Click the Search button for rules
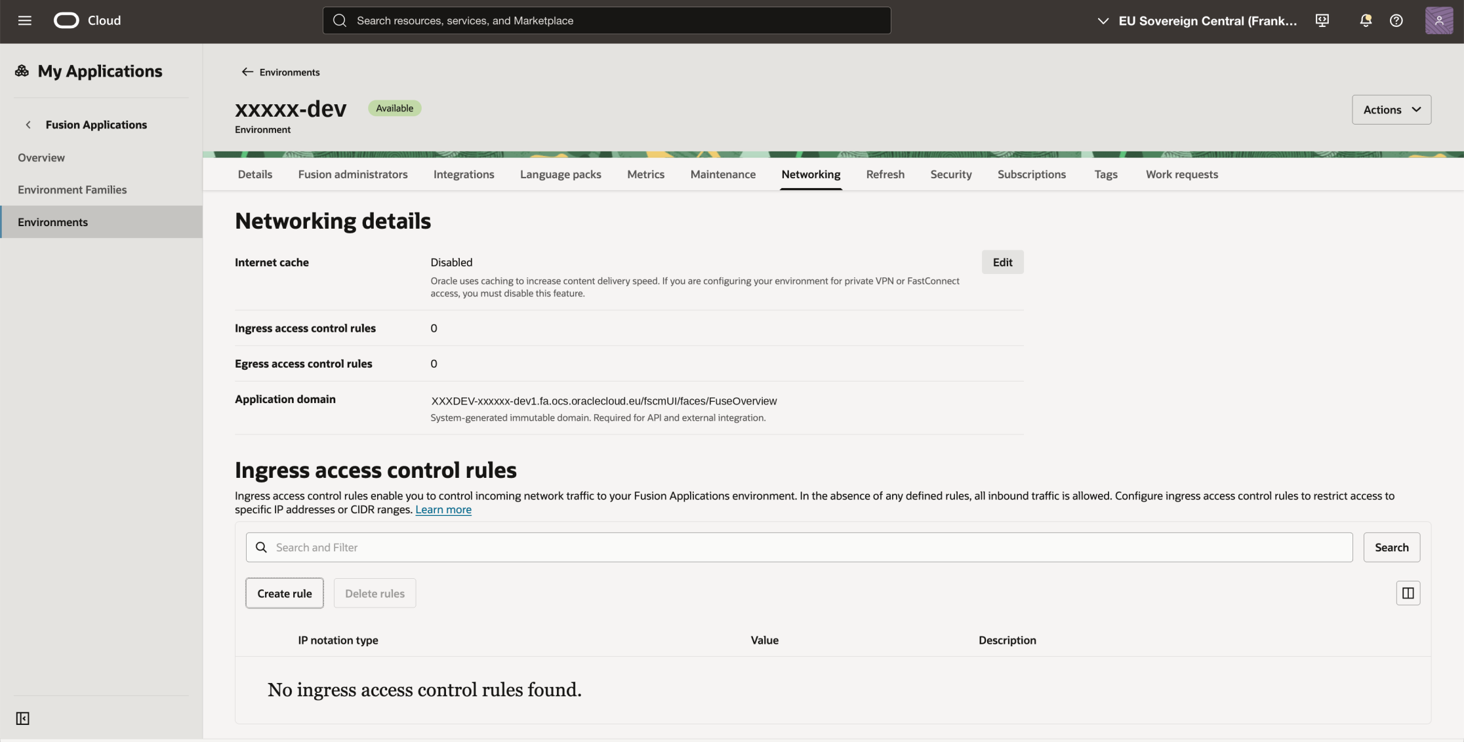Viewport: 1464px width, 742px height. click(x=1392, y=547)
